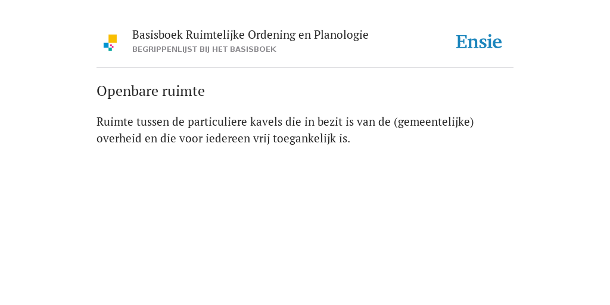Click the word (gemeentelijke) in the definition
The width and height of the screenshot is (610, 305).
(434, 122)
